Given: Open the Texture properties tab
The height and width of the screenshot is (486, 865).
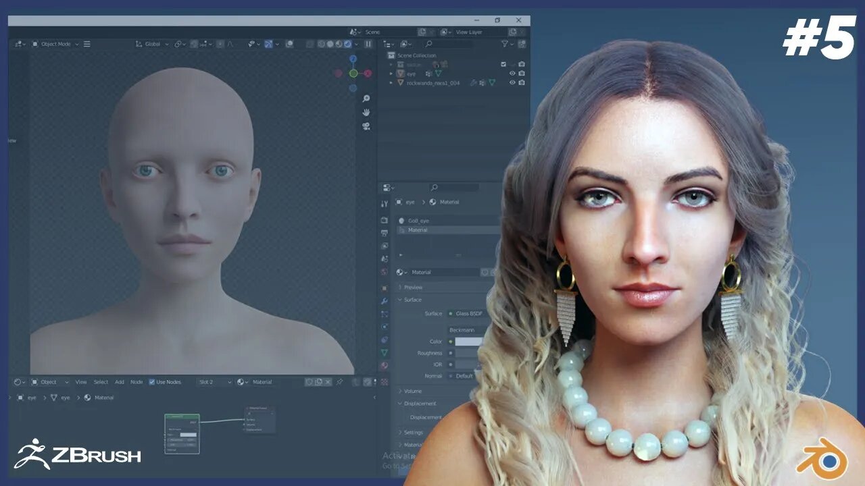Looking at the screenshot, I should point(384,381).
